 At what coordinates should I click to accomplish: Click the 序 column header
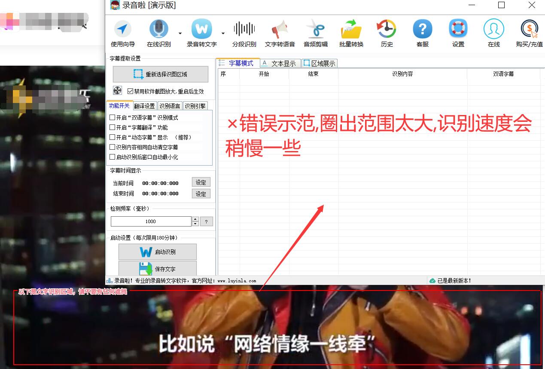pos(229,74)
